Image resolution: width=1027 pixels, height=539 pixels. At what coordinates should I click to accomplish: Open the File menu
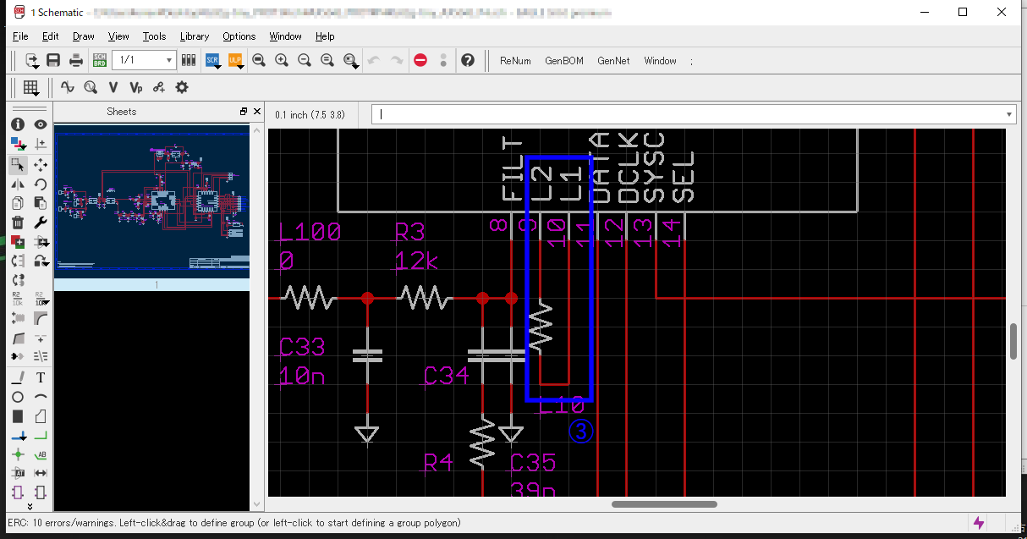coord(20,36)
